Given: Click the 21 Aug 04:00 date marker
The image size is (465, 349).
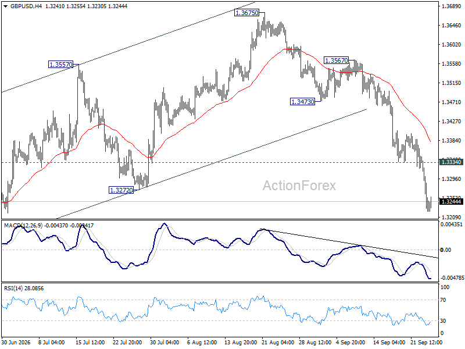Looking at the screenshot, I should [x=278, y=343].
